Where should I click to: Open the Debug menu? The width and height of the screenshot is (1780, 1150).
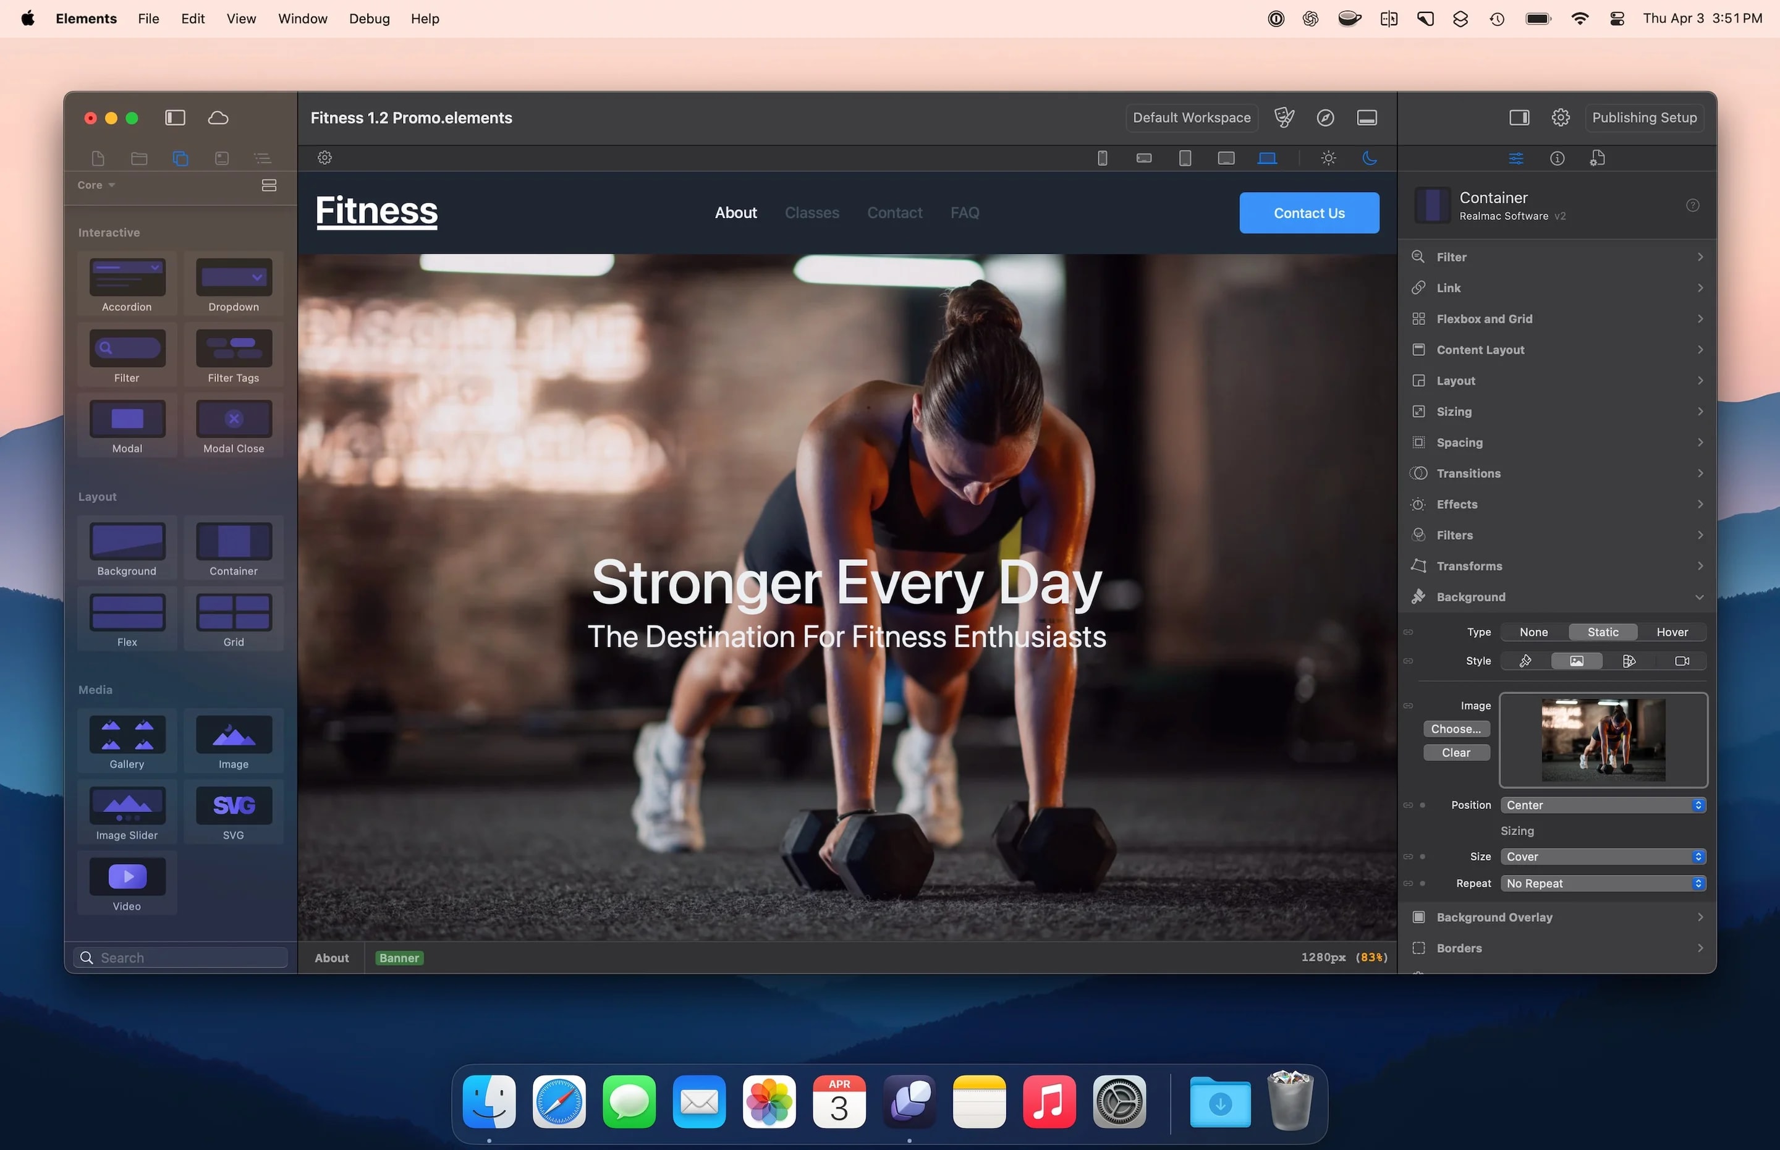[x=369, y=19]
